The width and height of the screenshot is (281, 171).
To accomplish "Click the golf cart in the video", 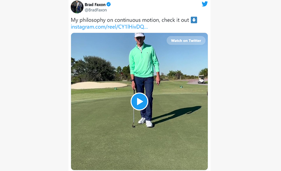I will [201, 79].
